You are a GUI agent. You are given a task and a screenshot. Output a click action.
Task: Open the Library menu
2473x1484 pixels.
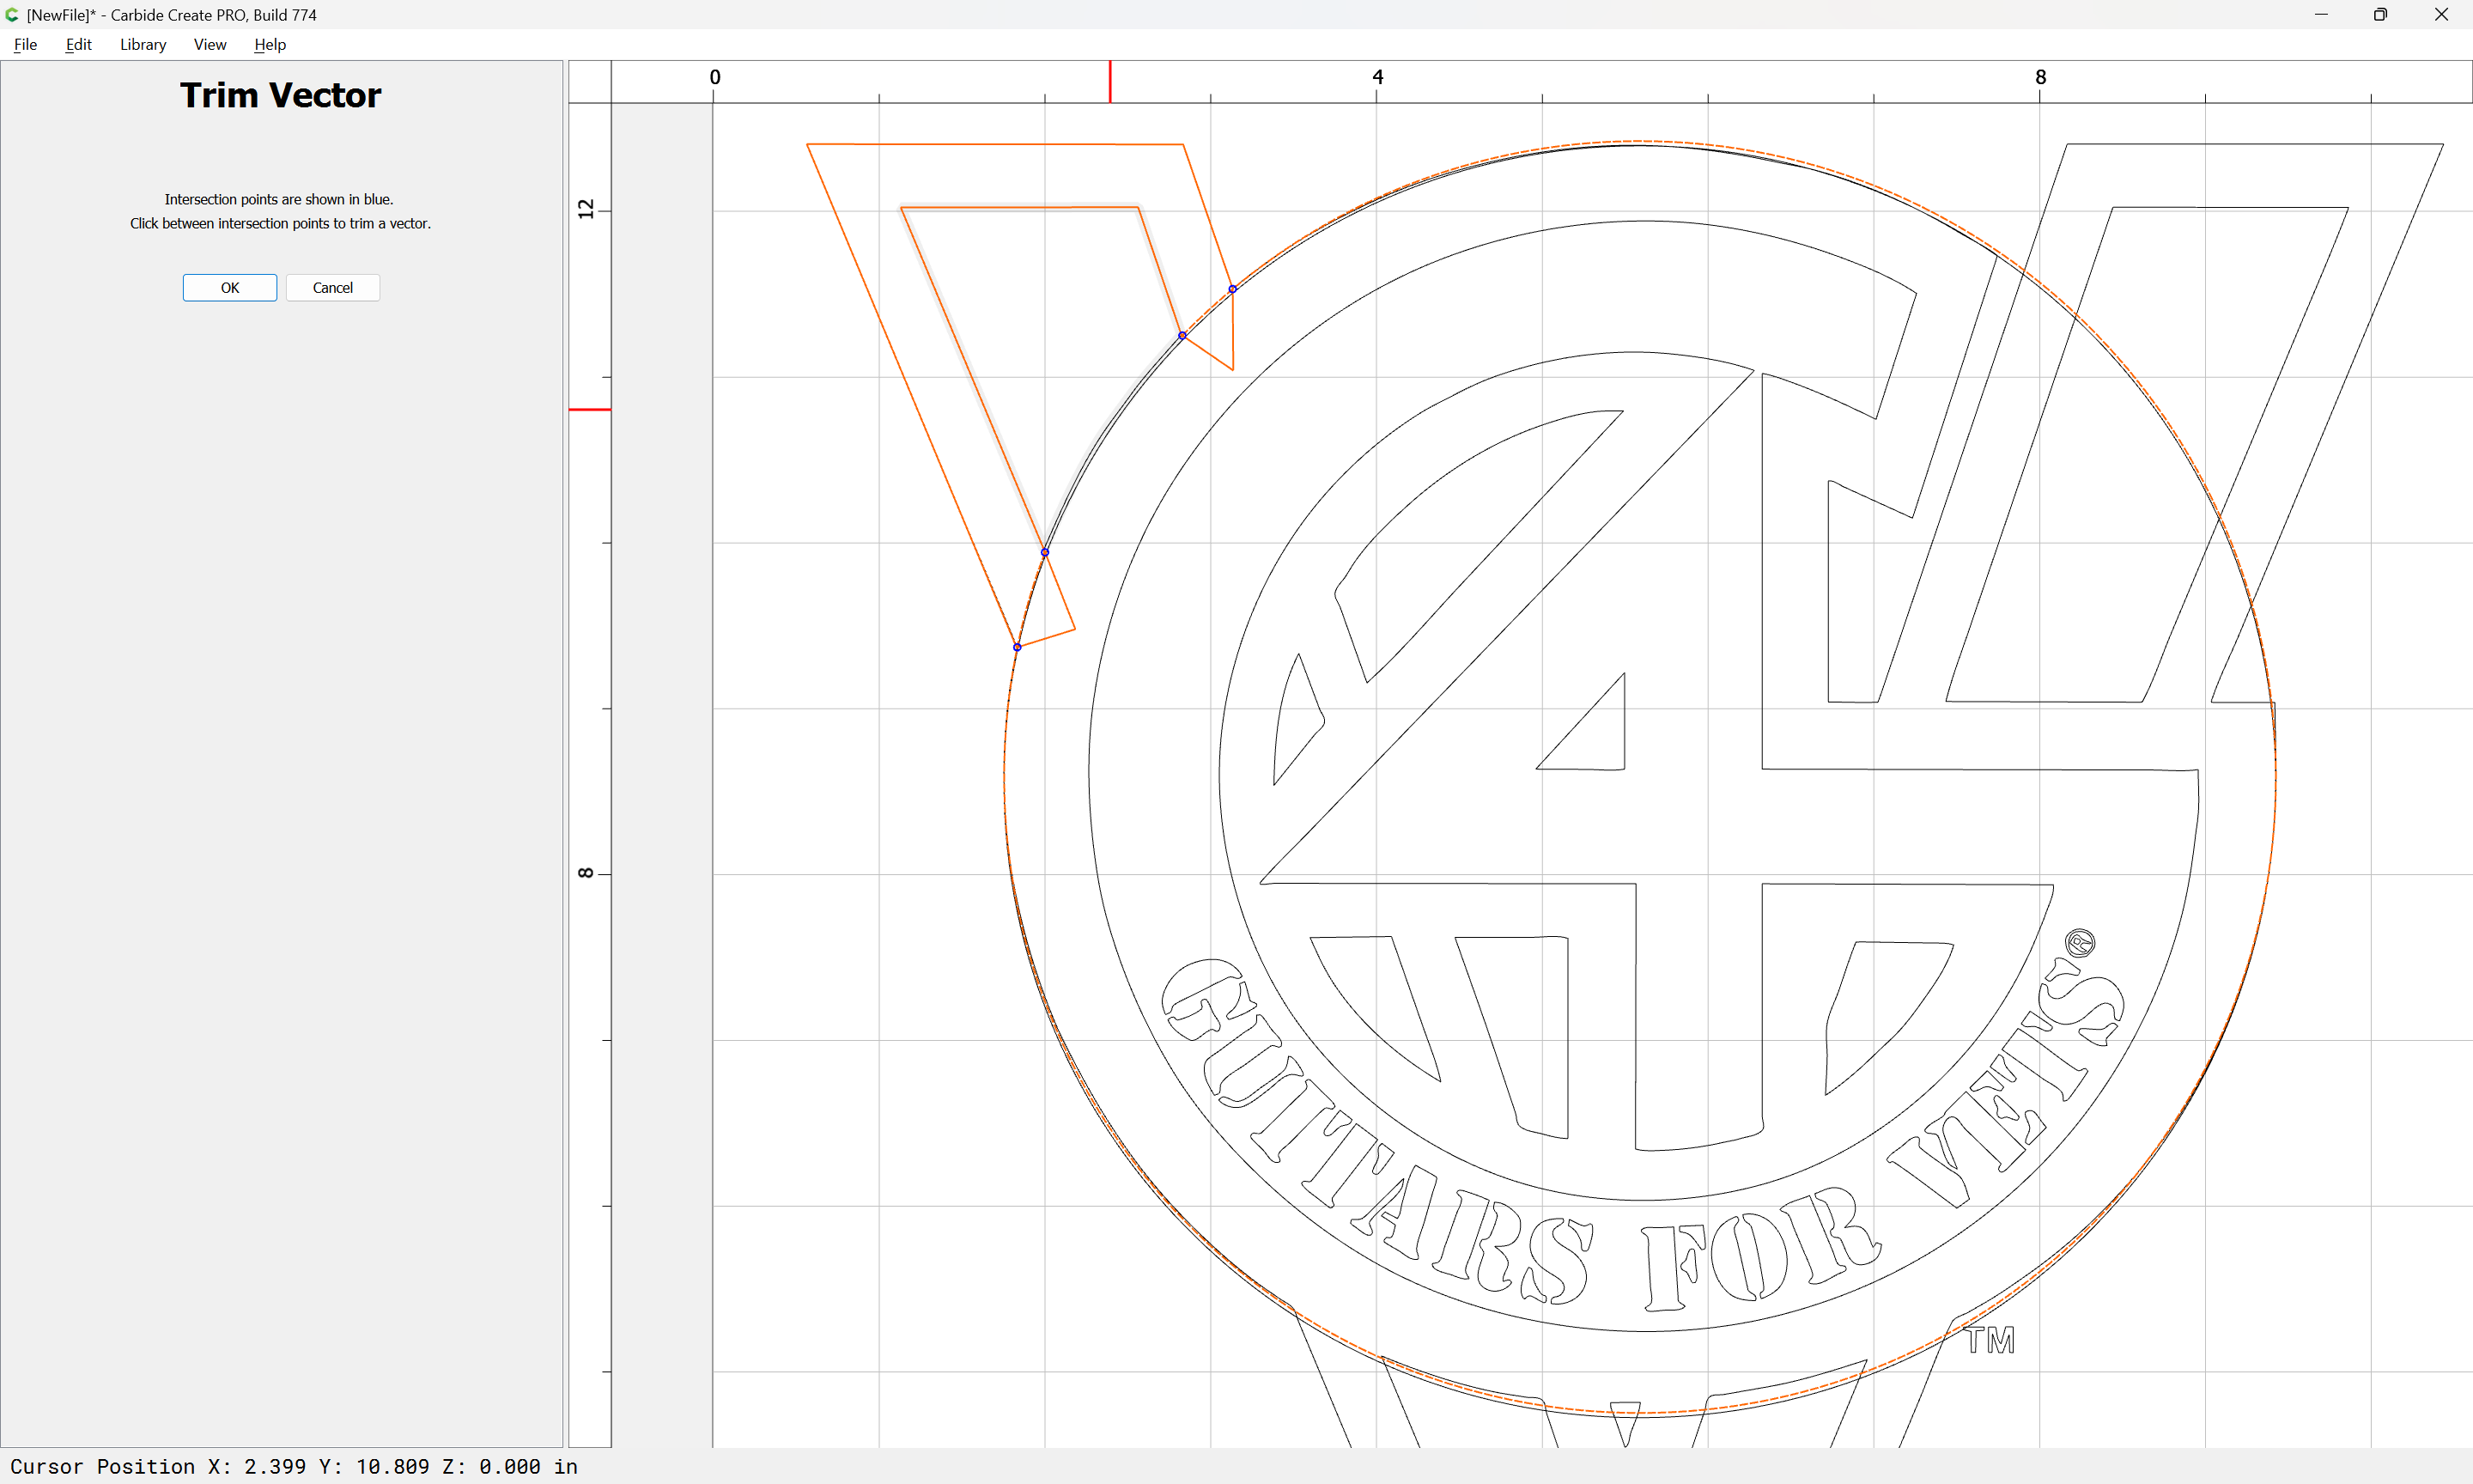click(143, 44)
